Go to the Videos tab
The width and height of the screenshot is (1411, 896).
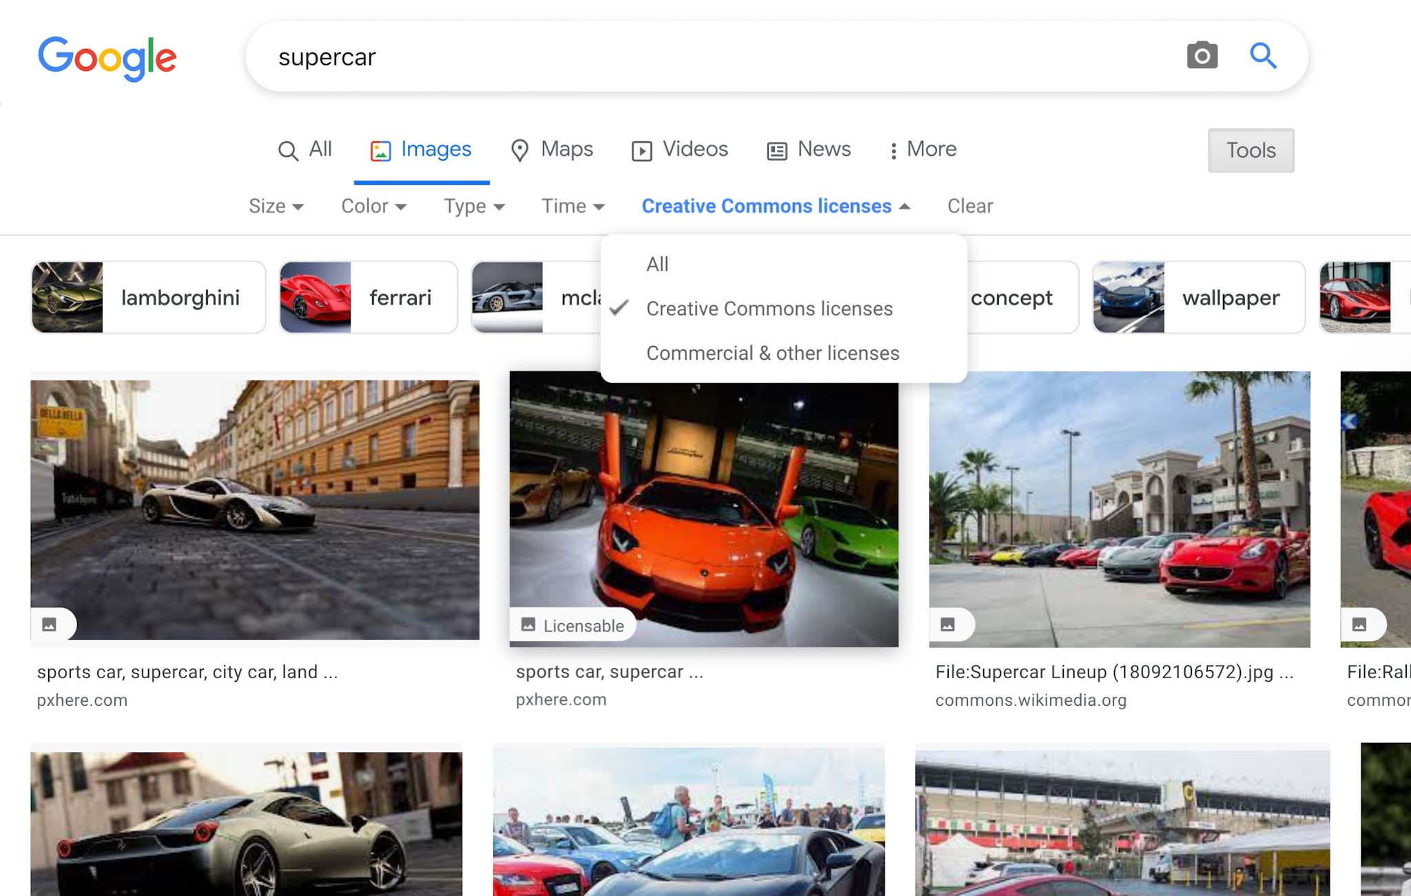pos(679,150)
